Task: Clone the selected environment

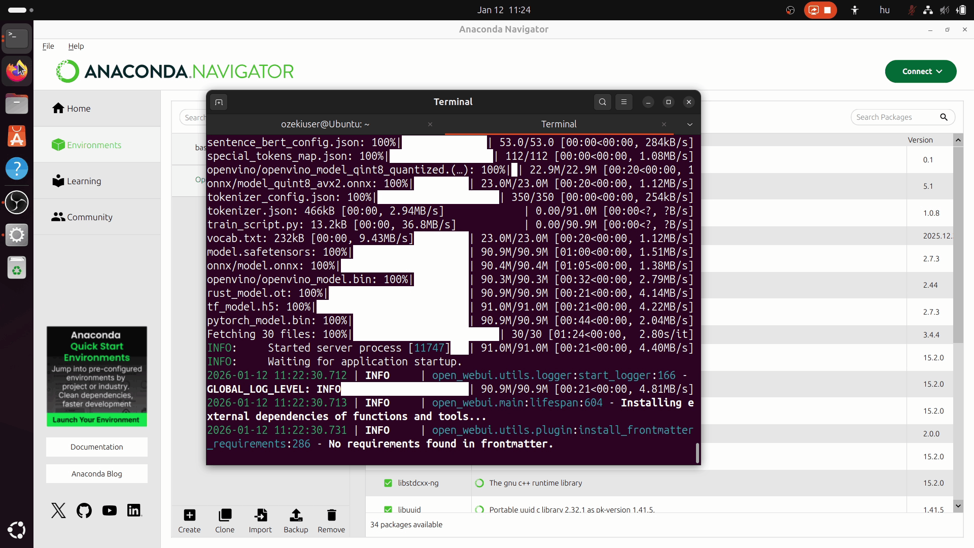Action: click(225, 521)
